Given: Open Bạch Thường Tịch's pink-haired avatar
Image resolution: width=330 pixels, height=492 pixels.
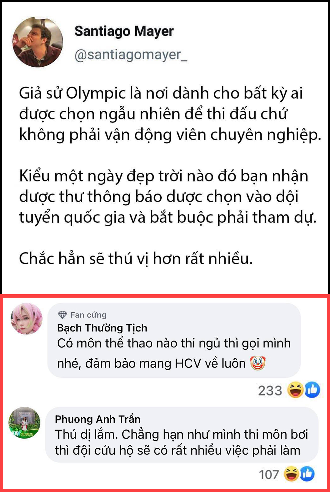Looking at the screenshot, I should (x=27, y=319).
